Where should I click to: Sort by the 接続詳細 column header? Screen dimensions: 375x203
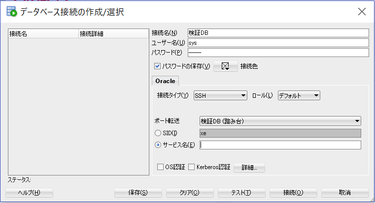click(x=114, y=33)
